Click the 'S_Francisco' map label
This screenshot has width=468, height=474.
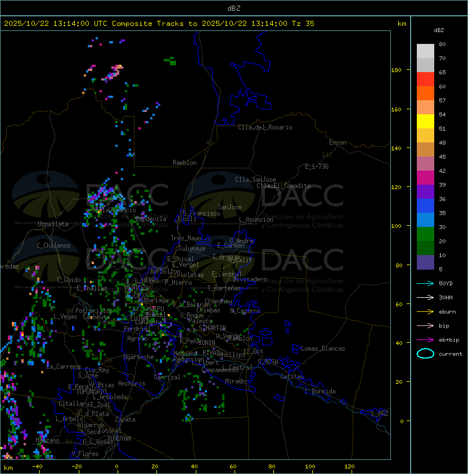click(x=201, y=213)
